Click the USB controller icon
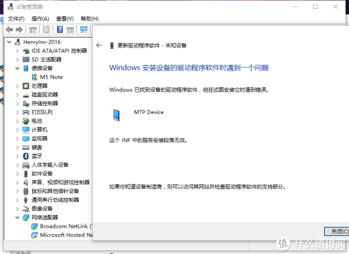Viewport: 349px width, 254px height. [26, 200]
